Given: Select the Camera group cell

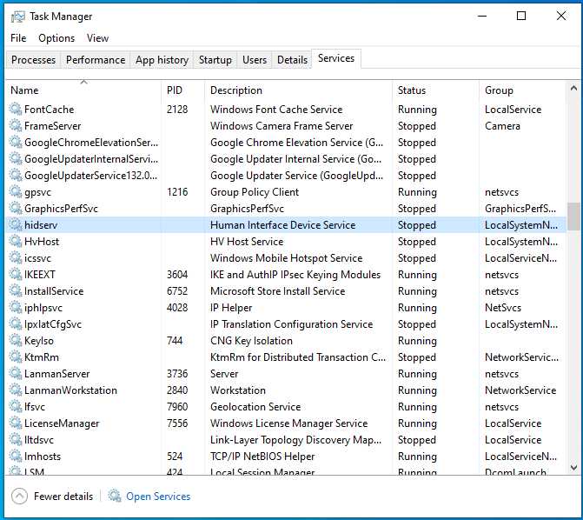Looking at the screenshot, I should pyautogui.click(x=502, y=125).
